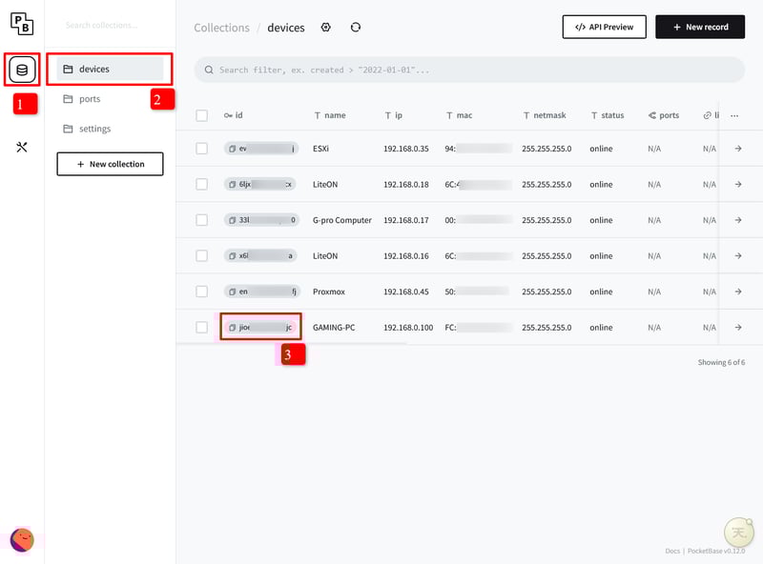The height and width of the screenshot is (564, 763).
Task: Open ESXi record via arrow icon
Action: [737, 149]
